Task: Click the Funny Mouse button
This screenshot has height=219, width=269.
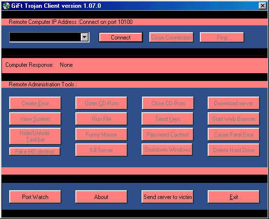Action: click(101, 134)
